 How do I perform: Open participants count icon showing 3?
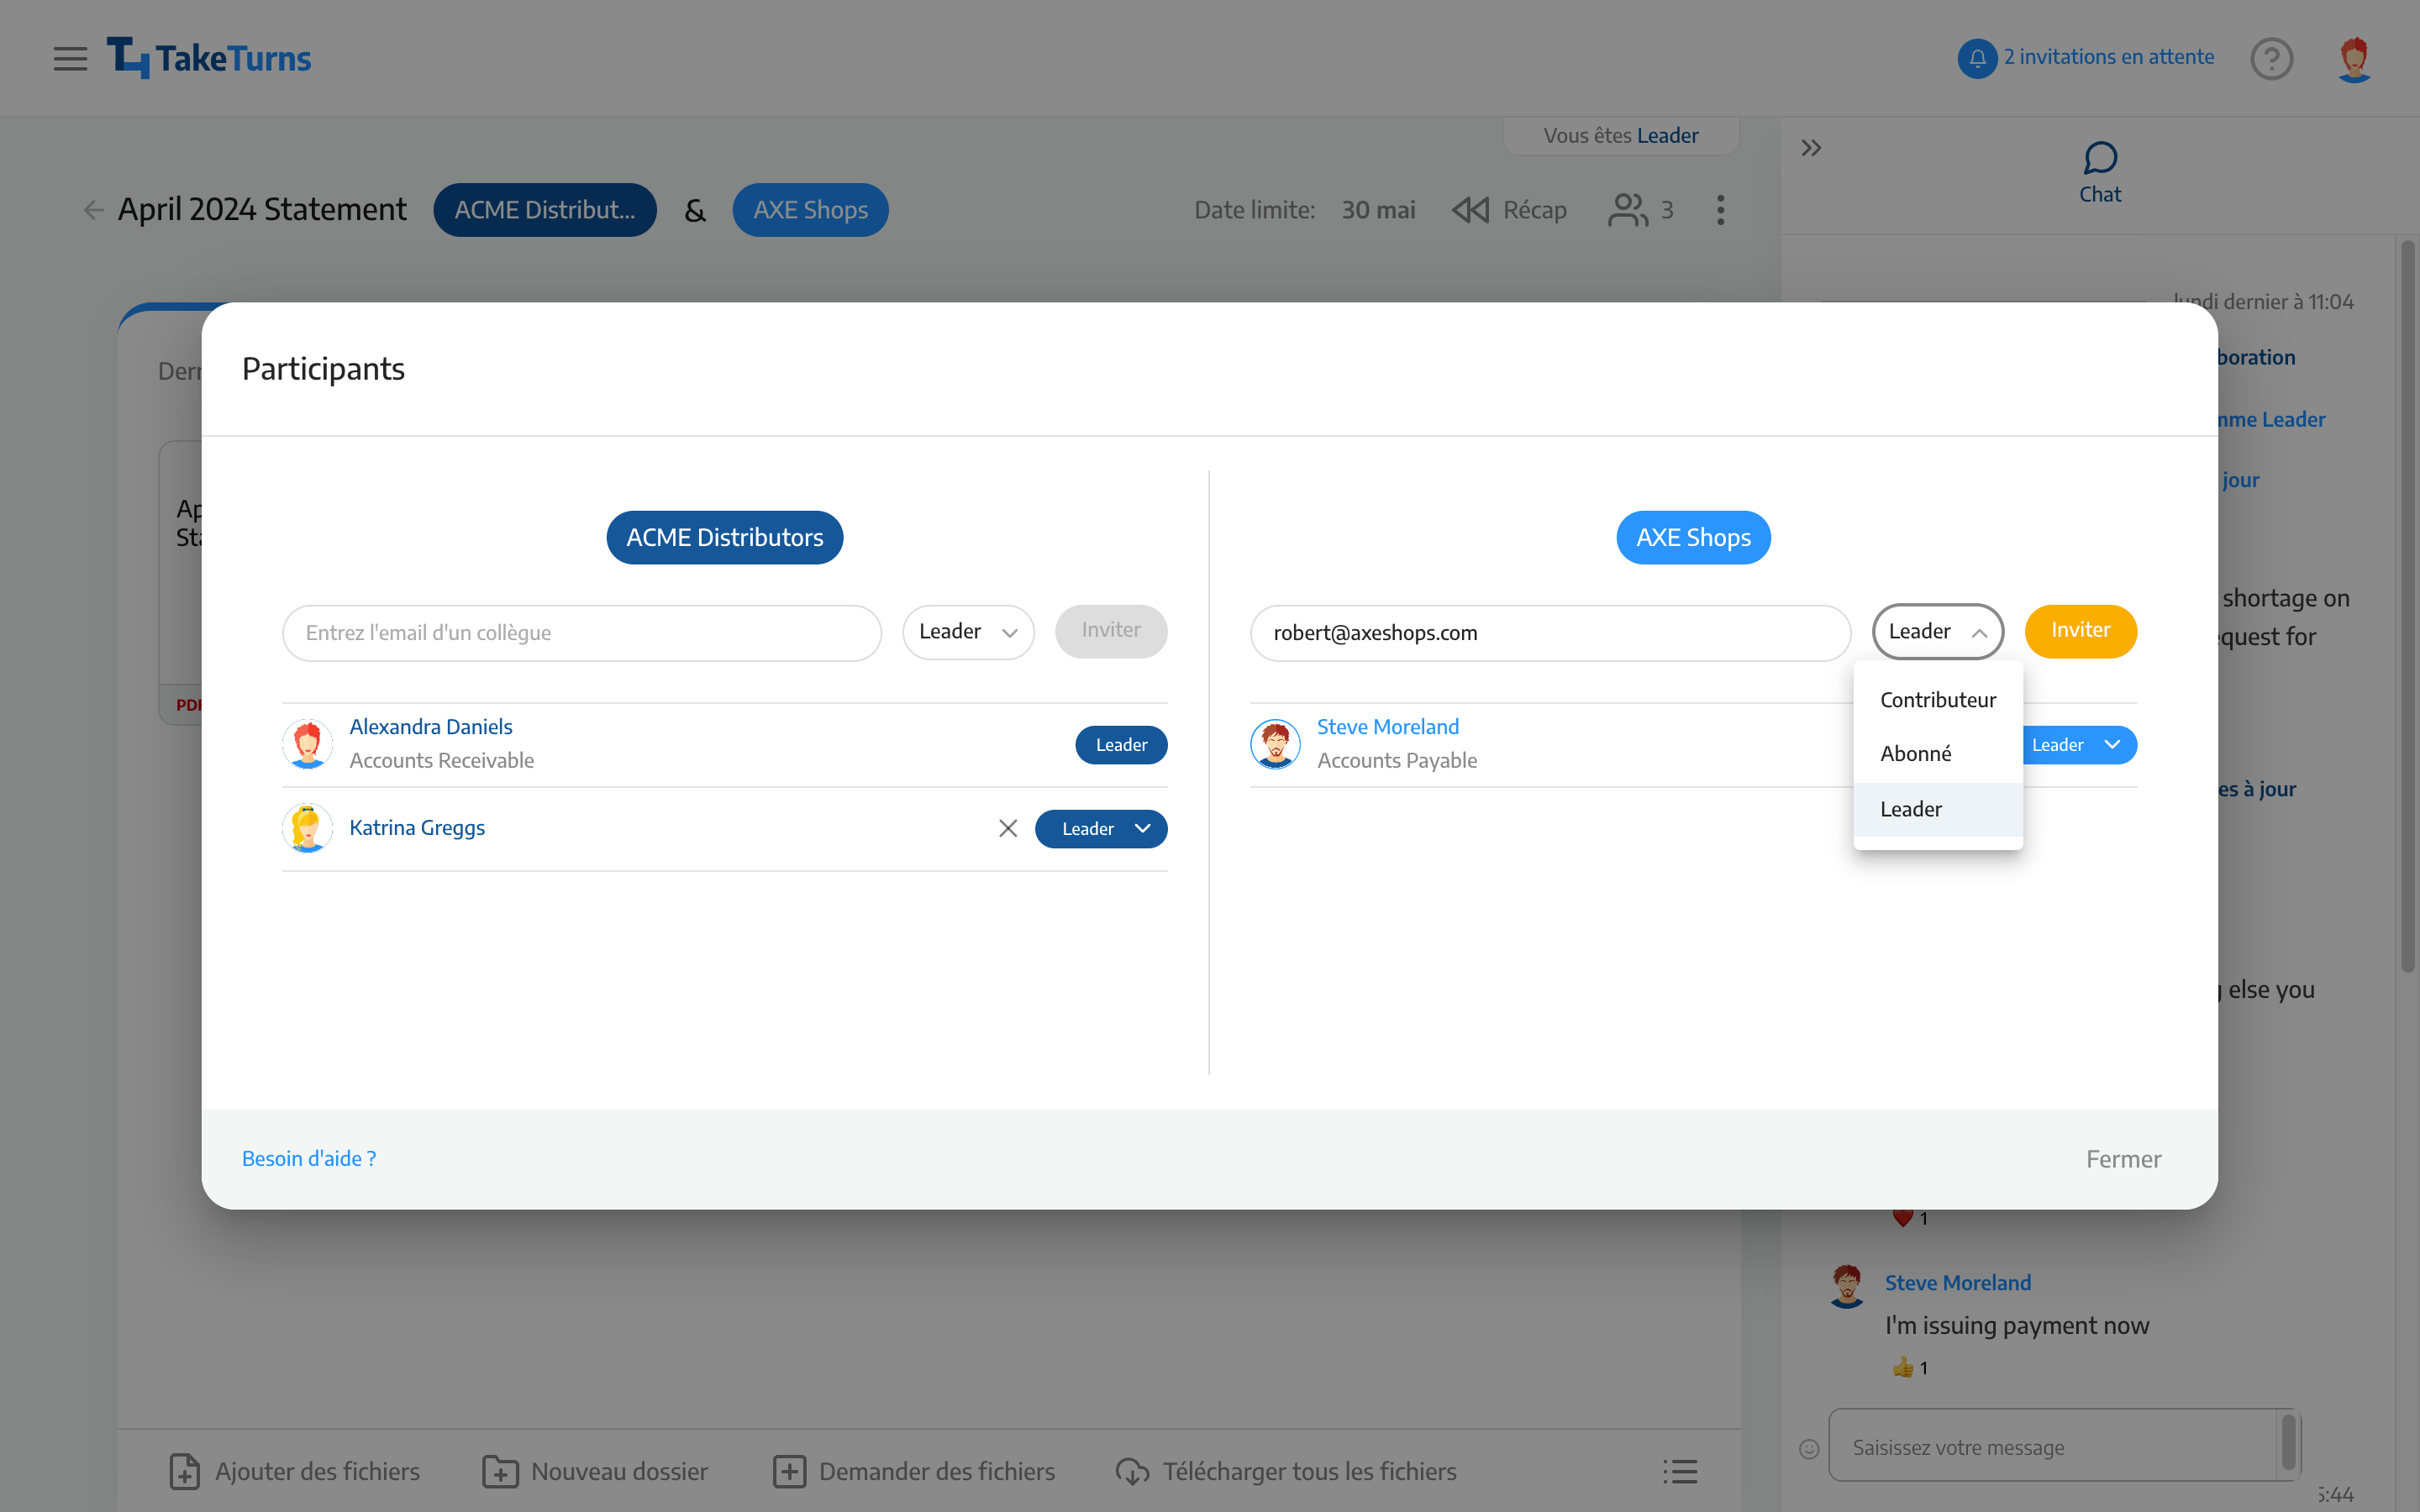(x=1640, y=210)
